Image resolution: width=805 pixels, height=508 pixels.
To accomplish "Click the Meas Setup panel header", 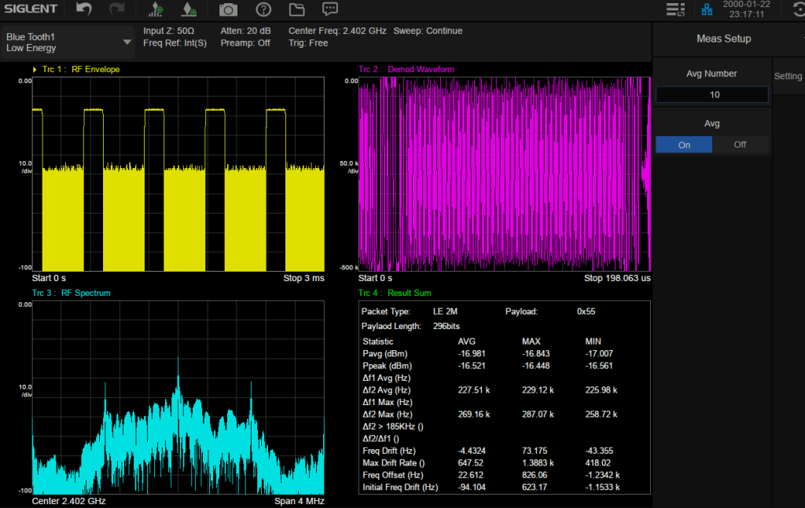I will pos(723,38).
